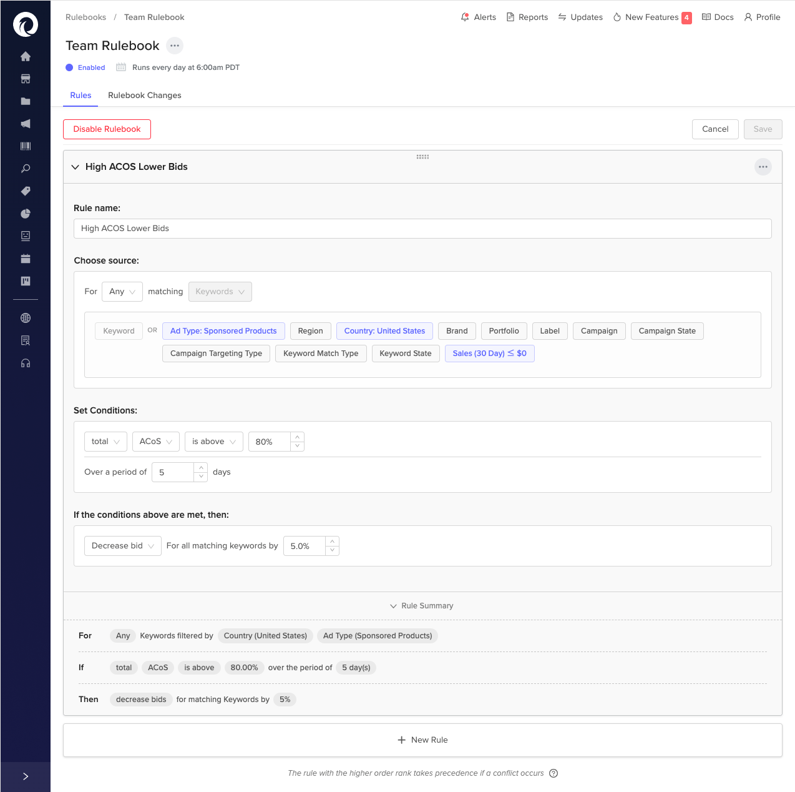This screenshot has height=792, width=795.
Task: Select the Country: United States filter
Action: 384,331
